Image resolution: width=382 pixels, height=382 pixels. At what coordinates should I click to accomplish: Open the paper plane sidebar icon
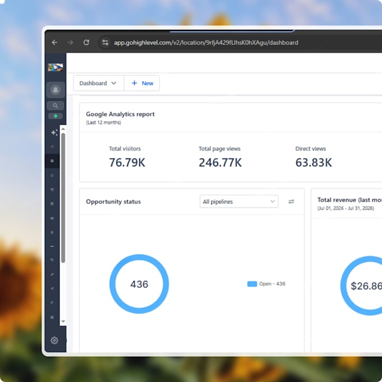click(x=52, y=288)
